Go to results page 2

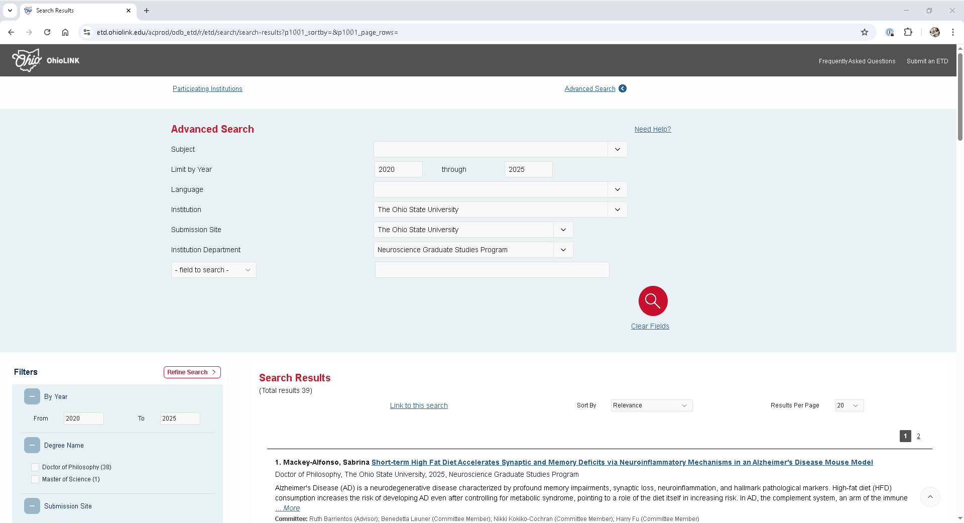click(x=919, y=436)
